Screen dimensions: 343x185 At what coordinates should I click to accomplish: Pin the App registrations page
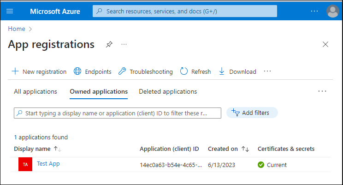point(109,44)
